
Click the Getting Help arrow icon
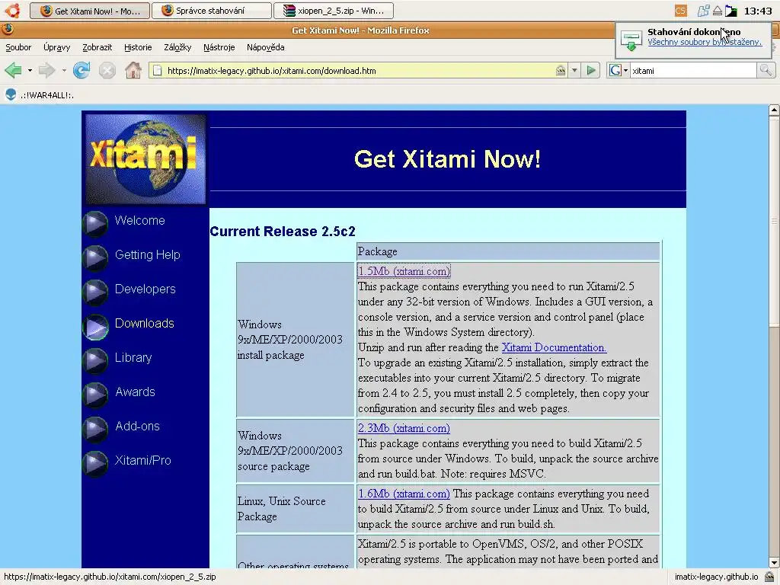95,257
